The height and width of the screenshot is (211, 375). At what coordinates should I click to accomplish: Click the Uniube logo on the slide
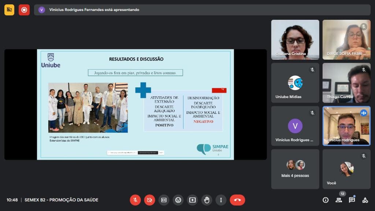51,60
